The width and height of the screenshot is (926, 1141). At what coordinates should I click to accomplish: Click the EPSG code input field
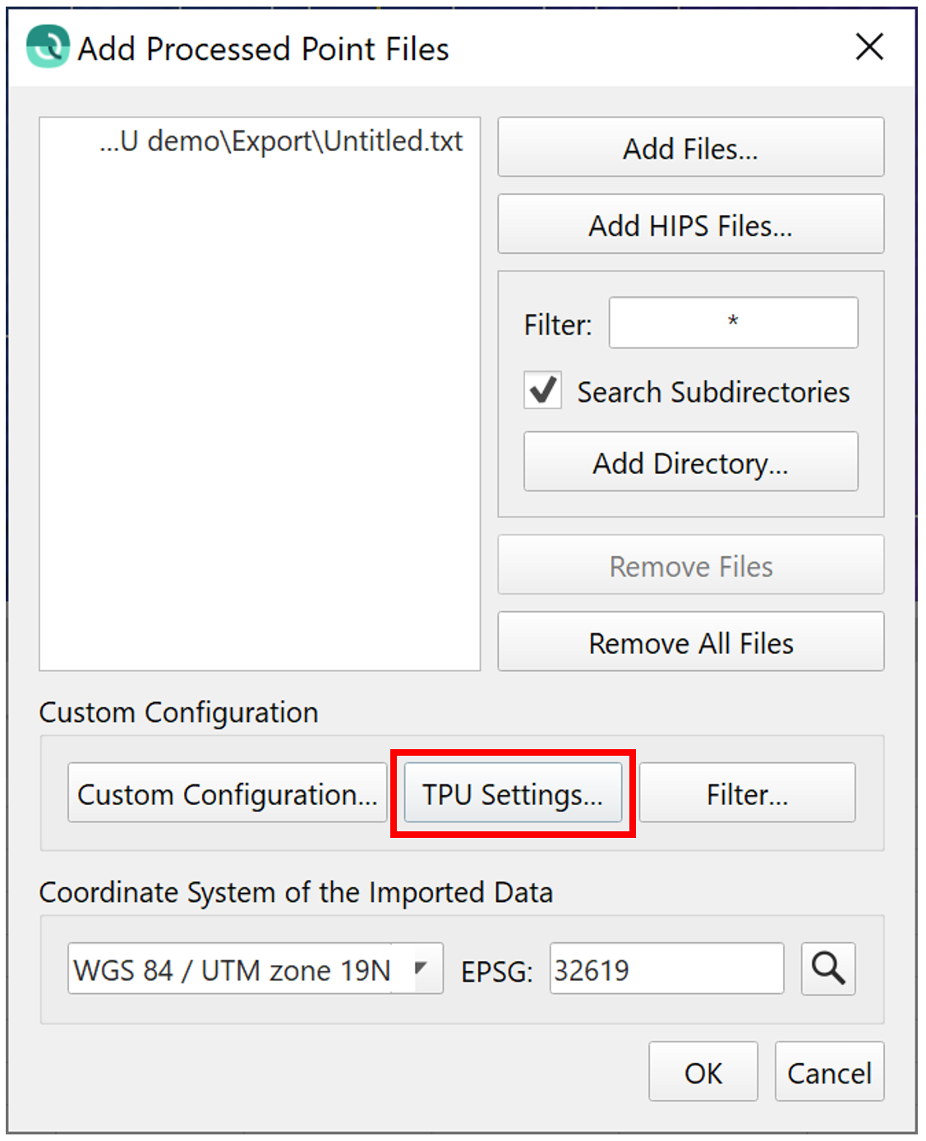coord(666,969)
